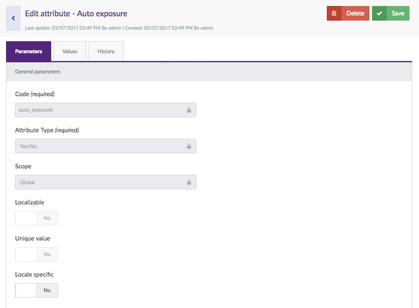Click the lock icon in Code field

(189, 110)
